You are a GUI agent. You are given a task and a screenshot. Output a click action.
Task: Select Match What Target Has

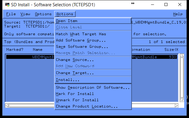tap(93, 34)
